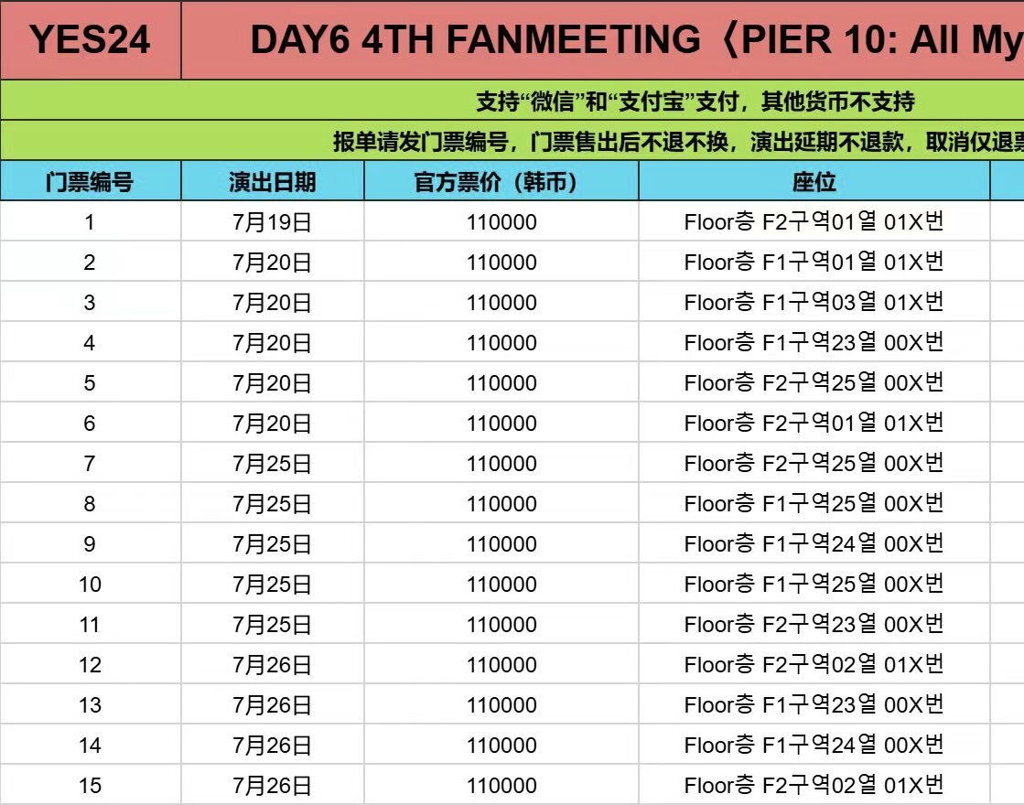
Task: Click ticket 1 seat F2구역01열 cell
Action: click(x=814, y=221)
